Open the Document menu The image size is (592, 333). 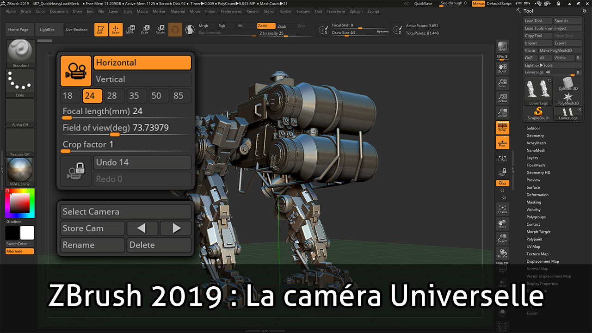[59, 11]
